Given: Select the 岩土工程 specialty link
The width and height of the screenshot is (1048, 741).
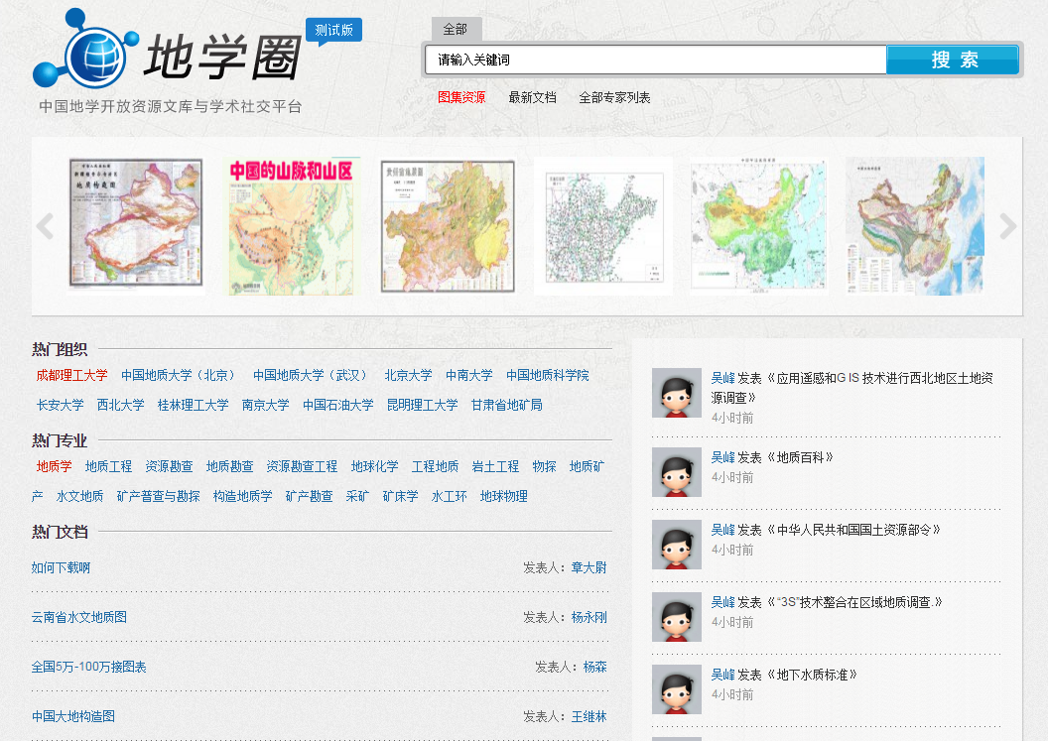Looking at the screenshot, I should point(495,466).
